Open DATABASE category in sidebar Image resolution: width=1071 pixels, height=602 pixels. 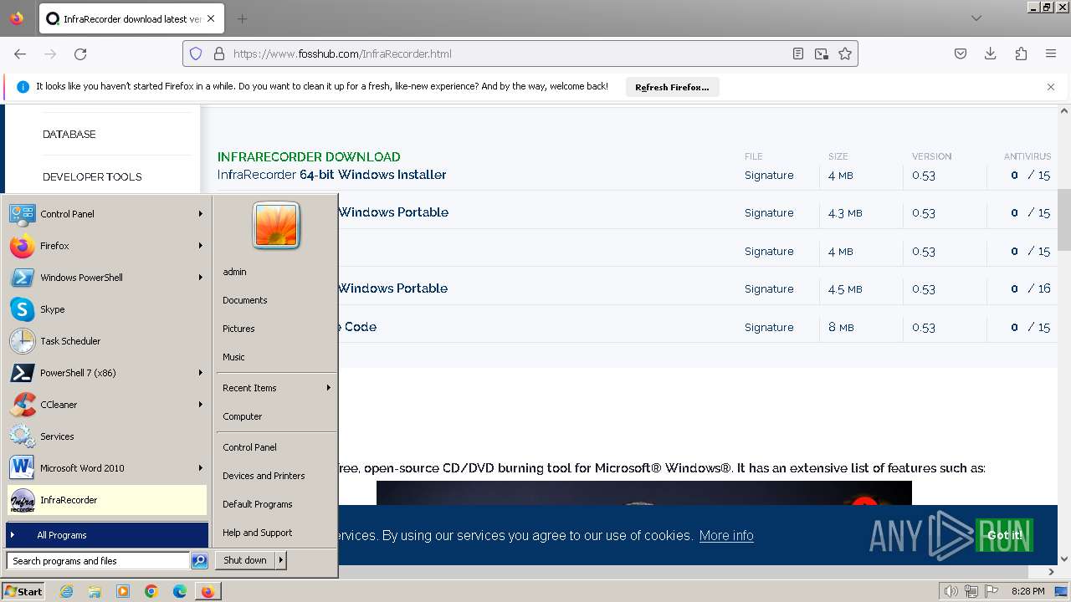69,134
